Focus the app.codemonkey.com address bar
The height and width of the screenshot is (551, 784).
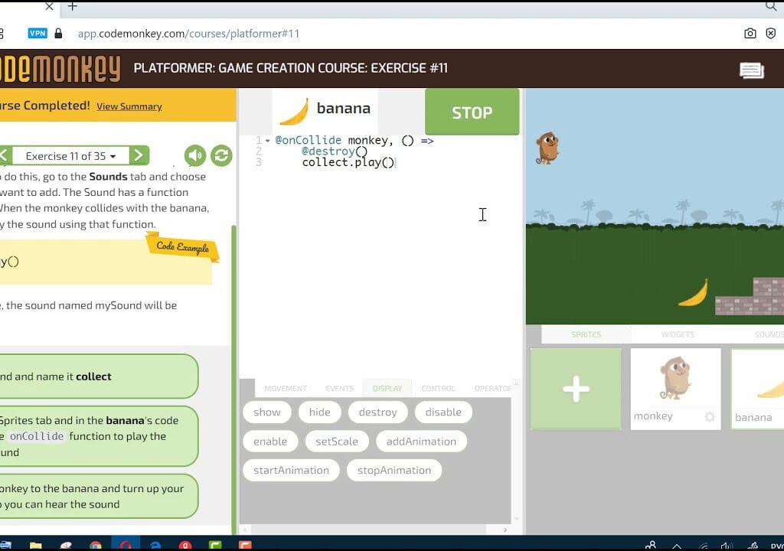pos(188,34)
